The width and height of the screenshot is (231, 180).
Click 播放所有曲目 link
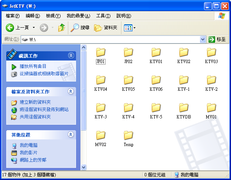coord(33,66)
